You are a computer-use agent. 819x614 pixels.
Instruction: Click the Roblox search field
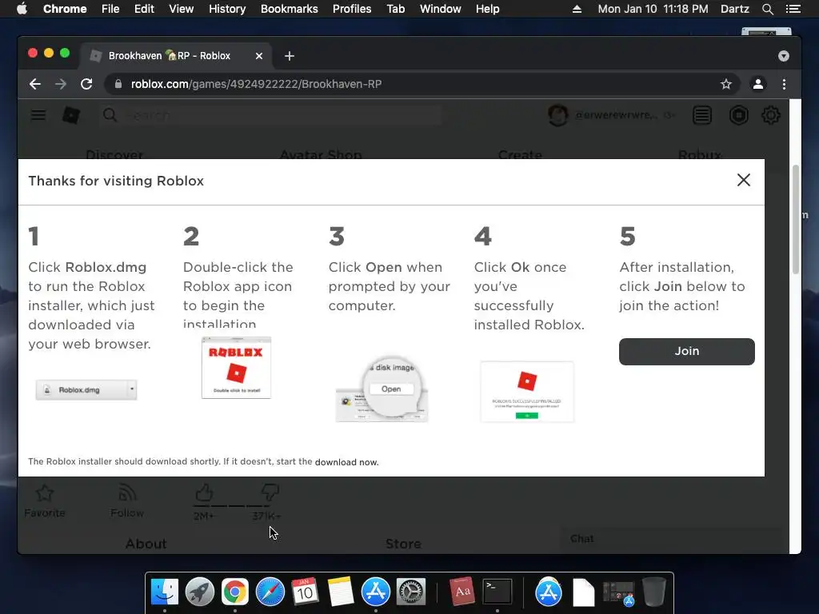click(x=270, y=115)
